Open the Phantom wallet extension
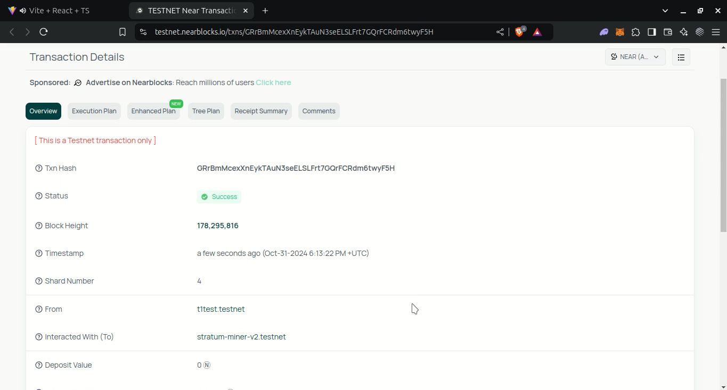The width and height of the screenshot is (727, 390). [x=604, y=32]
